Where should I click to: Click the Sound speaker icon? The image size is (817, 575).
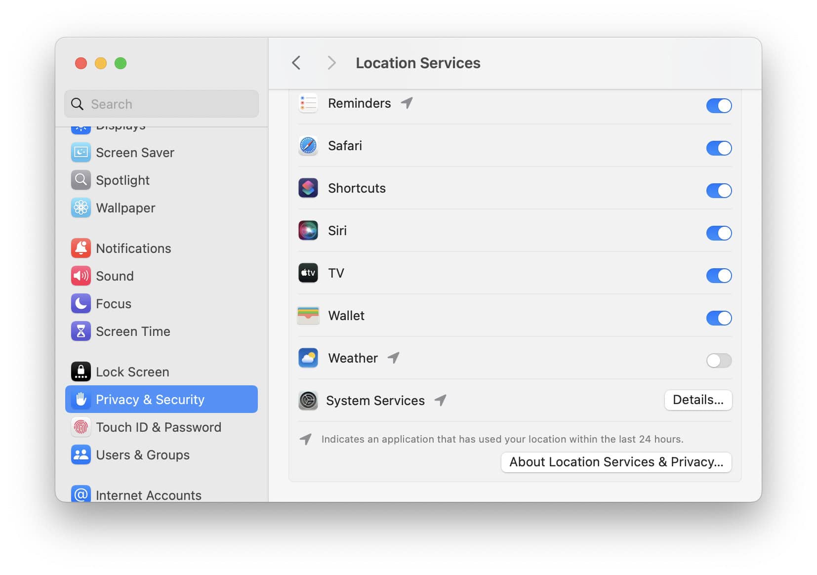(81, 276)
